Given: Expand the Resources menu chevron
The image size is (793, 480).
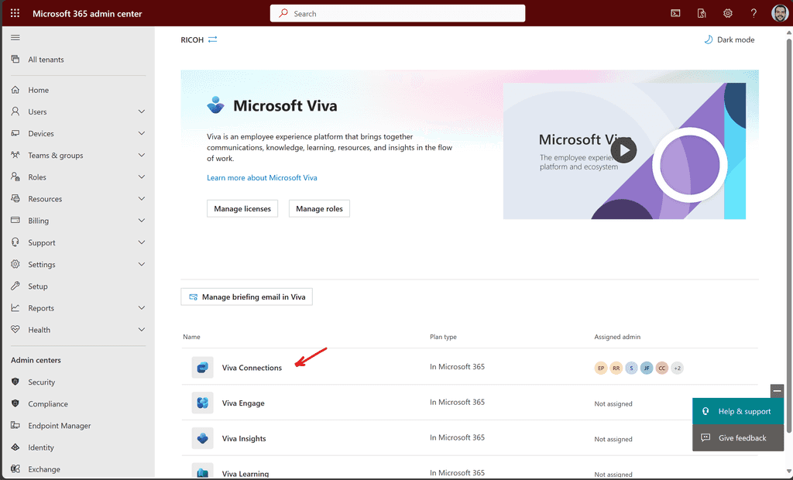Looking at the screenshot, I should tap(142, 198).
